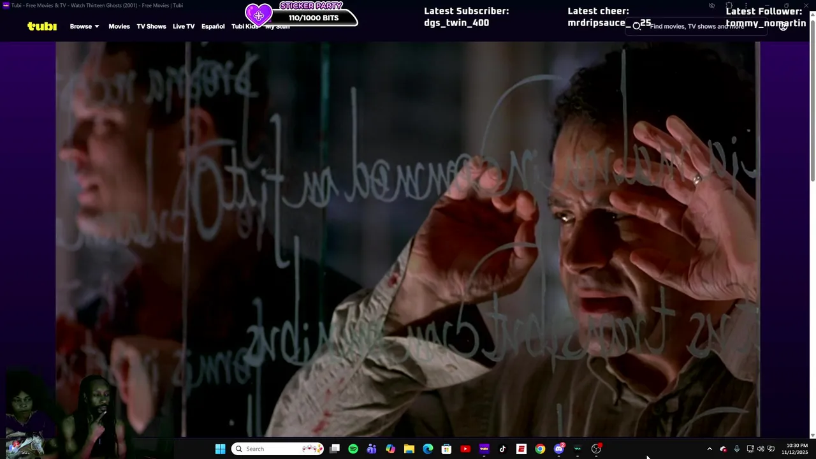This screenshot has width=816, height=459.
Task: Open the account profile icon in Tubi header
Action: point(783,26)
